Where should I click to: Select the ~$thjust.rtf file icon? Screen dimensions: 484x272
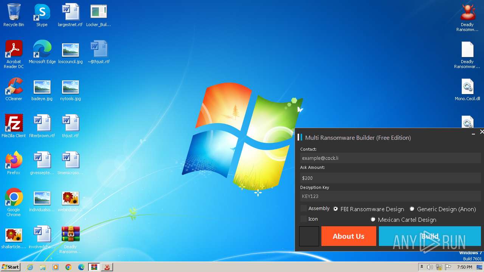[x=99, y=53]
